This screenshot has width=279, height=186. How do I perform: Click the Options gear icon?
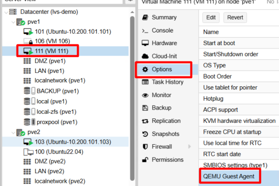pyautogui.click(x=145, y=69)
